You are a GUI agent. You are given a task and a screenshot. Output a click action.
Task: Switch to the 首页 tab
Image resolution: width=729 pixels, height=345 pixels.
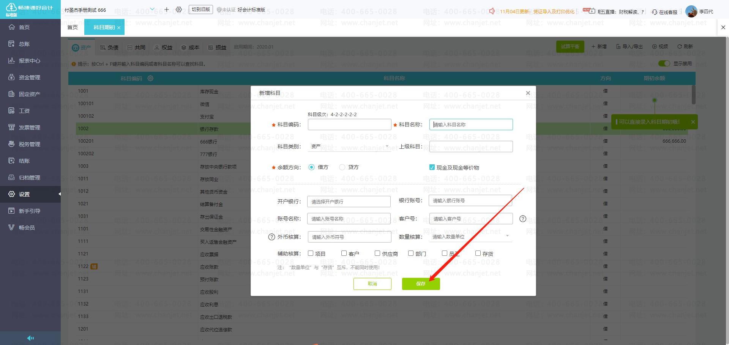[73, 27]
